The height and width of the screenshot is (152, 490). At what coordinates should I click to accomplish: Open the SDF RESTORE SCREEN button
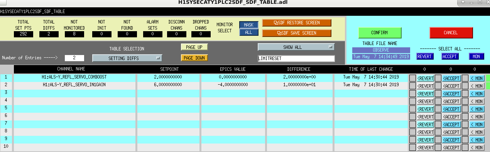pos(297,23)
